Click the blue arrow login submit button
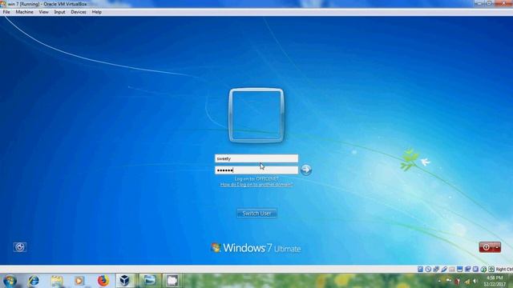The height and width of the screenshot is (288, 513). 306,170
